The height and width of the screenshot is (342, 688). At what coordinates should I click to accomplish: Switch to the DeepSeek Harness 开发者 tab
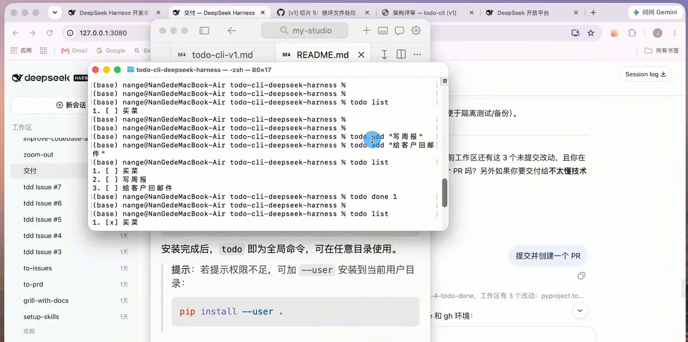[x=114, y=13]
